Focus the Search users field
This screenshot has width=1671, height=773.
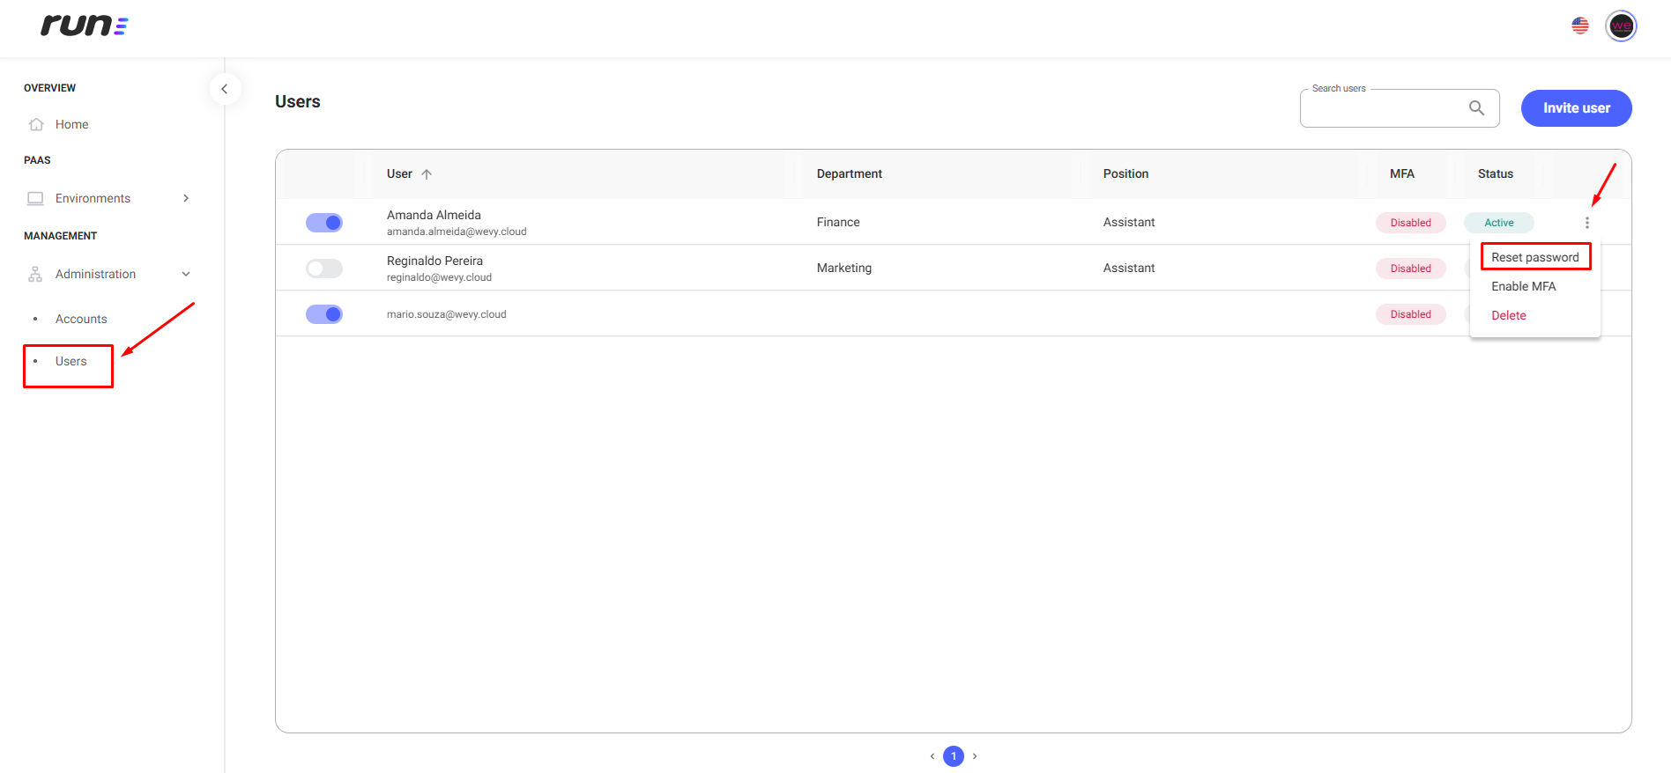(1400, 108)
